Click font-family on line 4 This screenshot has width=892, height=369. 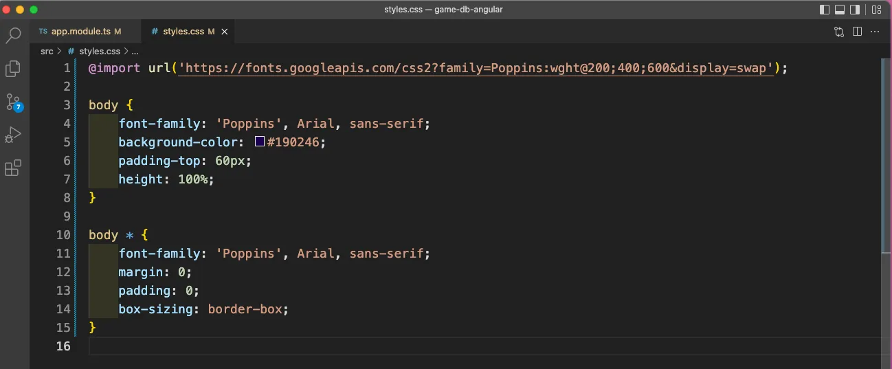[x=159, y=124]
